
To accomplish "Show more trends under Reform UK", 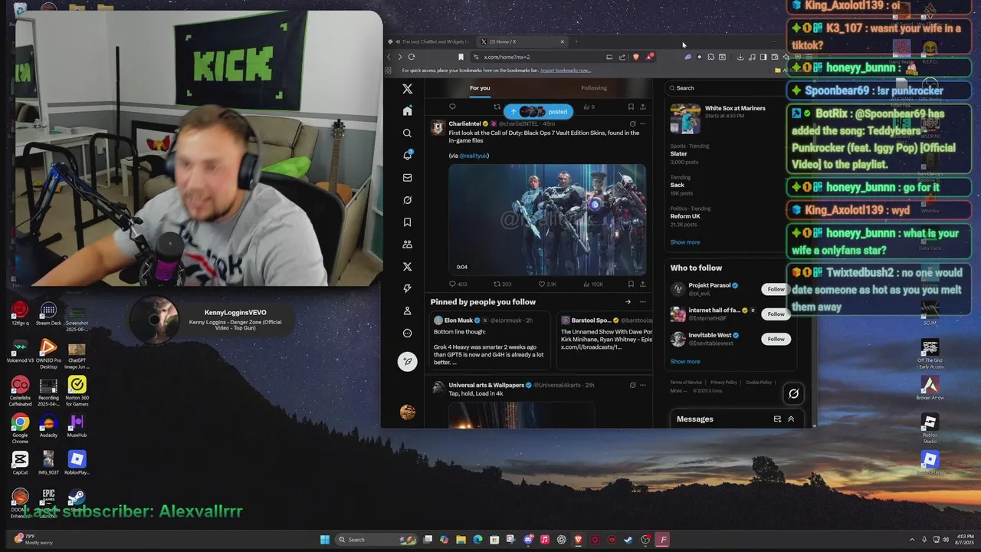I will [x=685, y=242].
